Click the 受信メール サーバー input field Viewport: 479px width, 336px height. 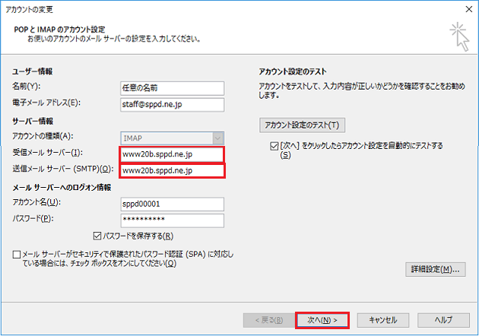(172, 154)
